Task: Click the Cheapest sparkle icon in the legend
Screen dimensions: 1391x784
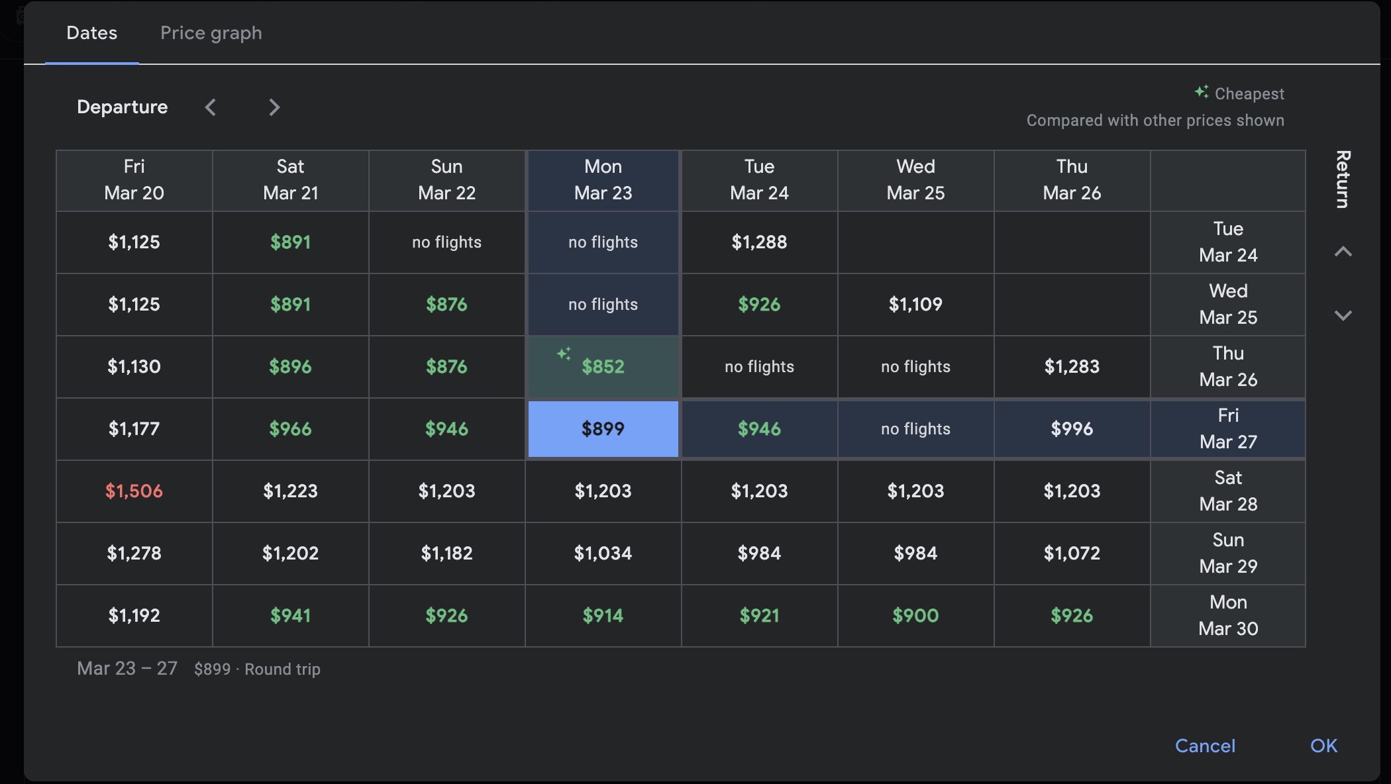Action: pyautogui.click(x=1202, y=93)
